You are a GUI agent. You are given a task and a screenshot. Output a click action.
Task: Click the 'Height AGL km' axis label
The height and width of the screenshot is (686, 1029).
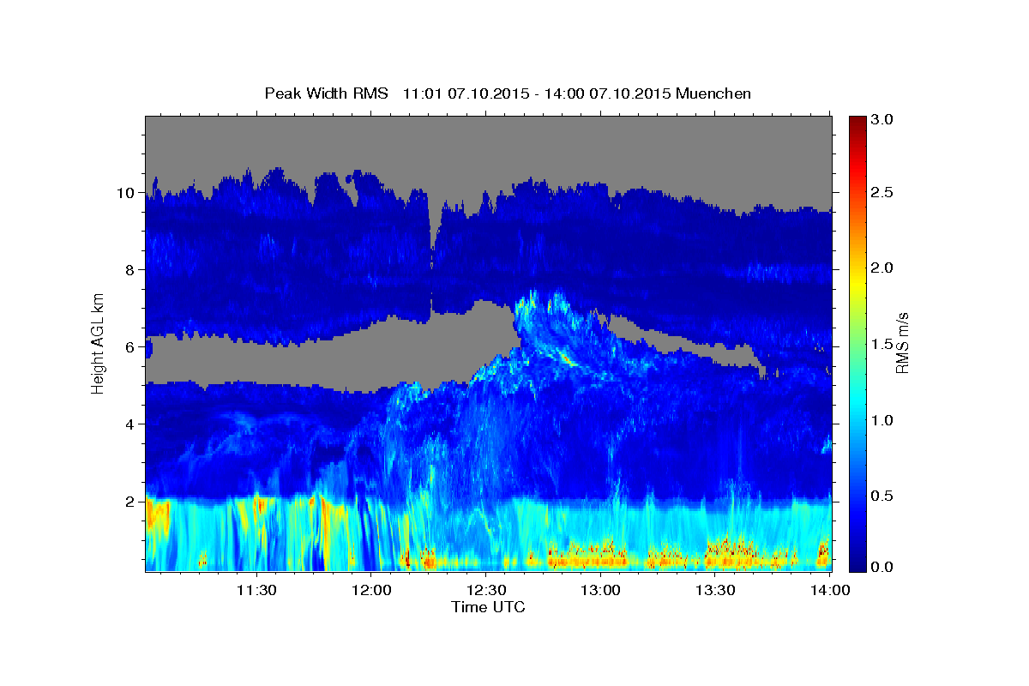98,343
